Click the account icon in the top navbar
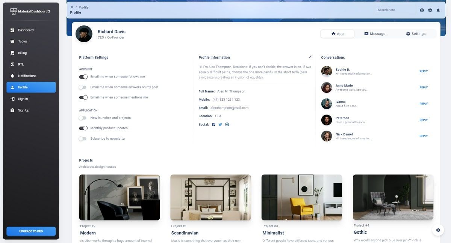 coord(422,10)
